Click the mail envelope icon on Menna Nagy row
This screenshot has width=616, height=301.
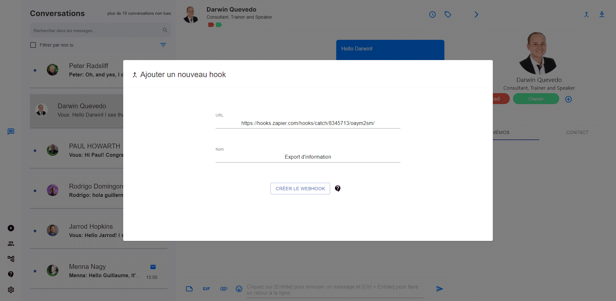coord(153,267)
